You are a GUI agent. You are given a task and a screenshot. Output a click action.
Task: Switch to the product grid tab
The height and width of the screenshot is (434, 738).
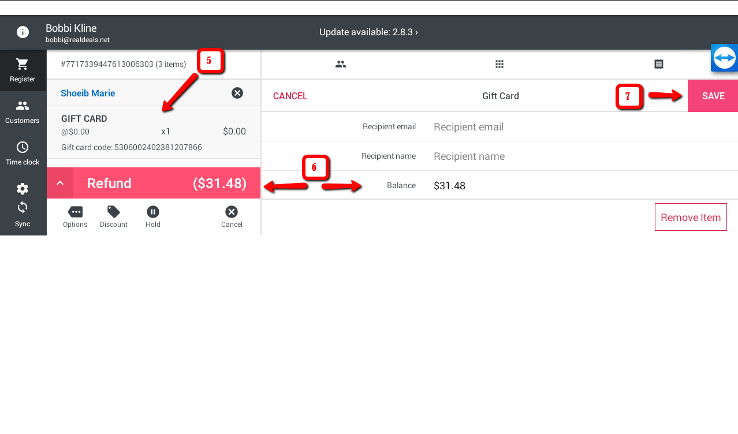tap(500, 64)
